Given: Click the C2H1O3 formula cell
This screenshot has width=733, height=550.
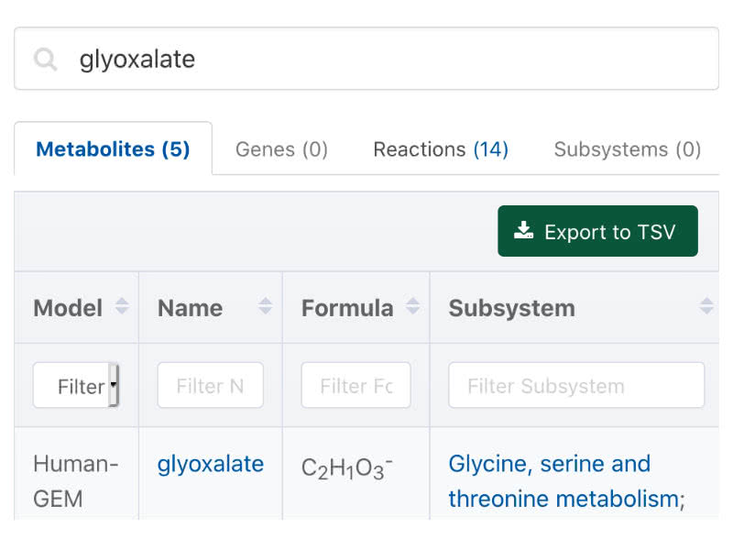Looking at the screenshot, I should (346, 468).
